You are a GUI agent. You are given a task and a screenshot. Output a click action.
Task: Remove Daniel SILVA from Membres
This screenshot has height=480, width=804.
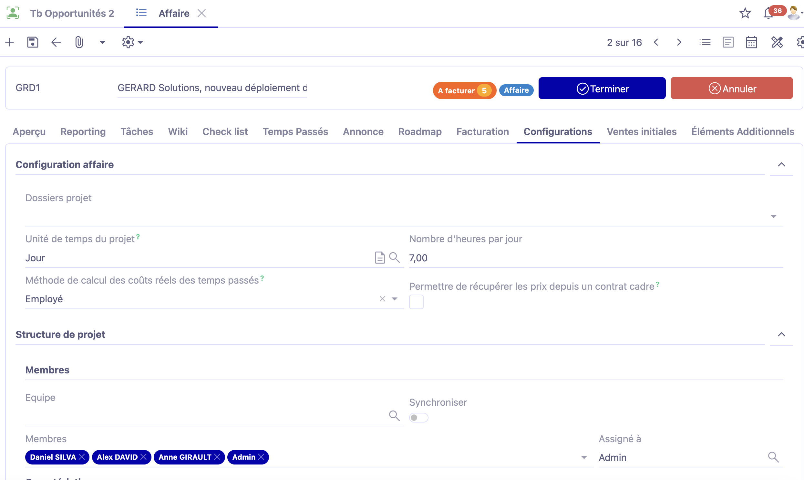(x=83, y=457)
